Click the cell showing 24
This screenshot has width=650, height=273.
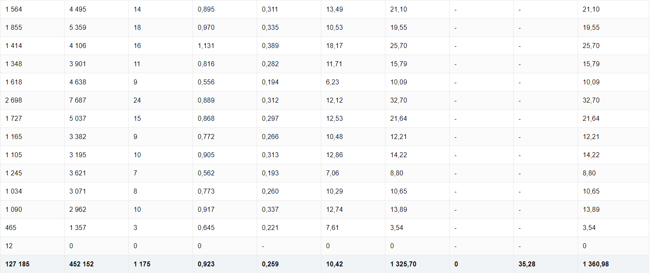[161, 100]
